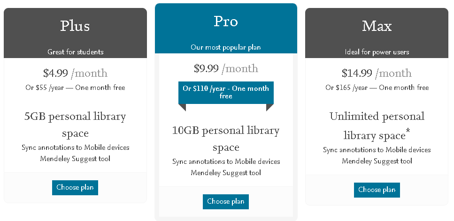
Task: Click the "Ideal for power users" tagline
Action: coord(377,52)
